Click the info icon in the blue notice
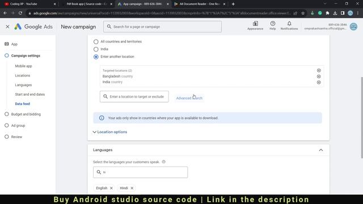Screen dimensions: 363x204 click(102, 118)
